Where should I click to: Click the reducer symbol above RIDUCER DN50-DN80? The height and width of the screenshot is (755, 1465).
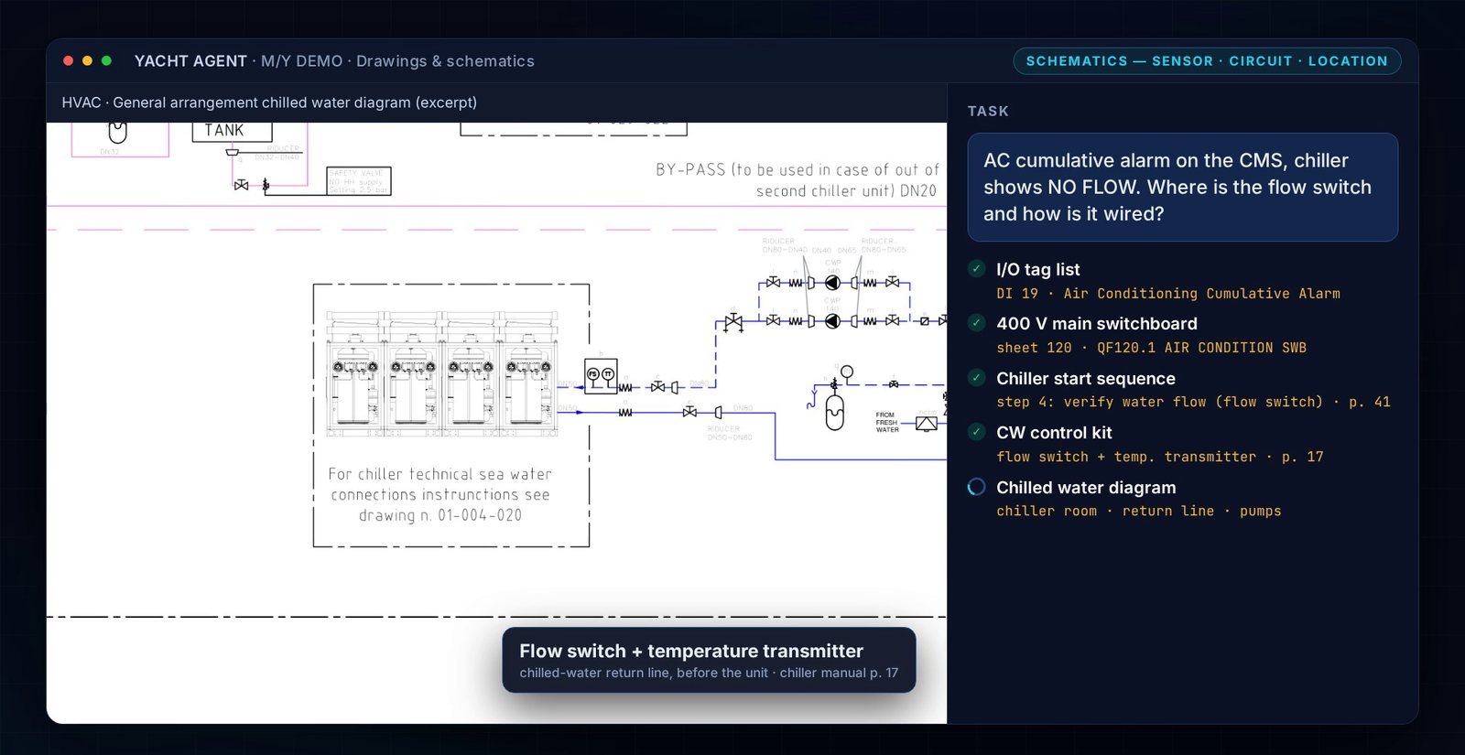[718, 413]
